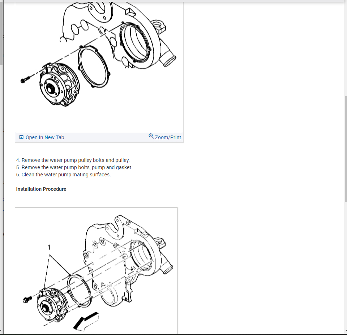The height and width of the screenshot is (335, 347).
Task: Click the left pane scrollbar thumb
Action: [x=1, y=33]
